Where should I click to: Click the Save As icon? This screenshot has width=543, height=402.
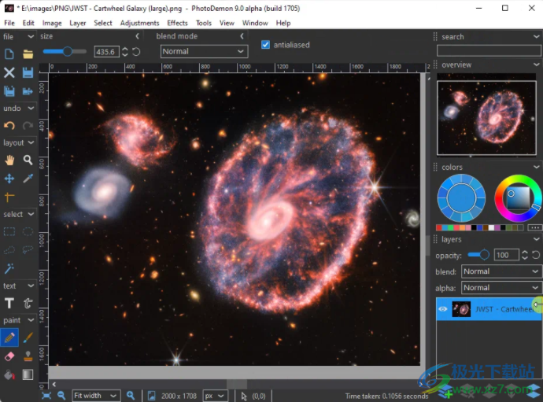[x=28, y=91]
